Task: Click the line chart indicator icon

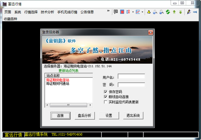Action: 138,12
